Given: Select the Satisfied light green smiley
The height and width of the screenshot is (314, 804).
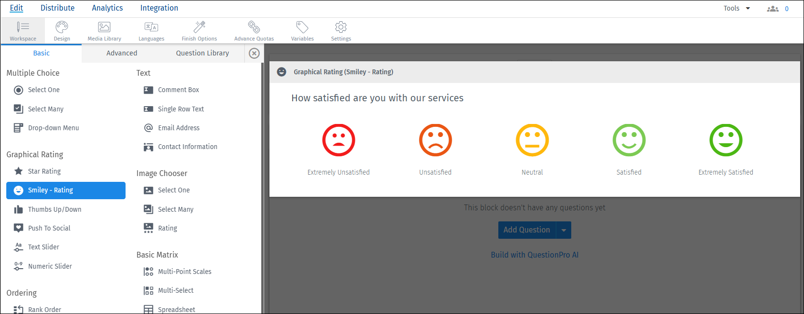Looking at the screenshot, I should click(629, 140).
